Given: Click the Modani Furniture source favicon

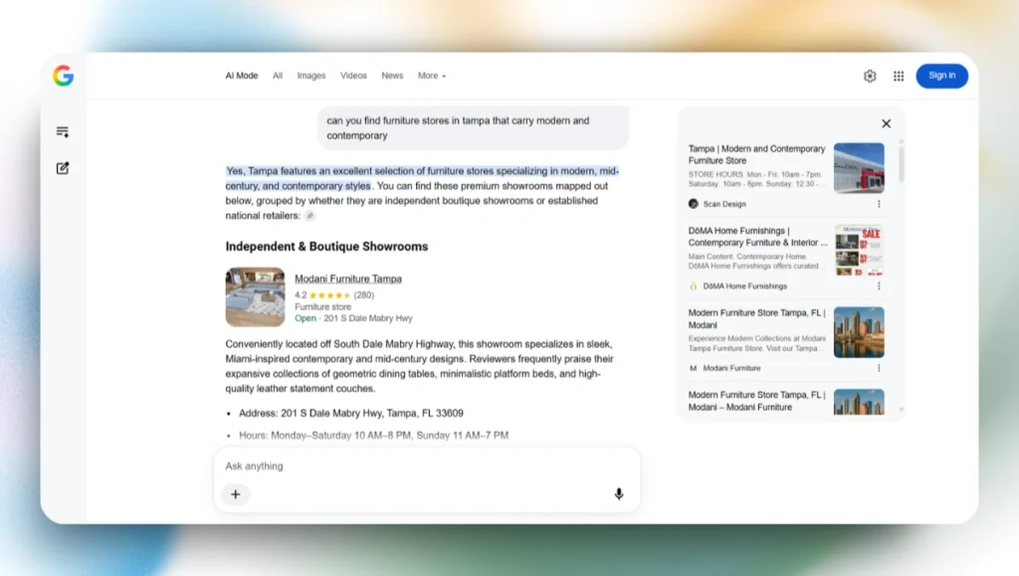Looking at the screenshot, I should pos(694,368).
